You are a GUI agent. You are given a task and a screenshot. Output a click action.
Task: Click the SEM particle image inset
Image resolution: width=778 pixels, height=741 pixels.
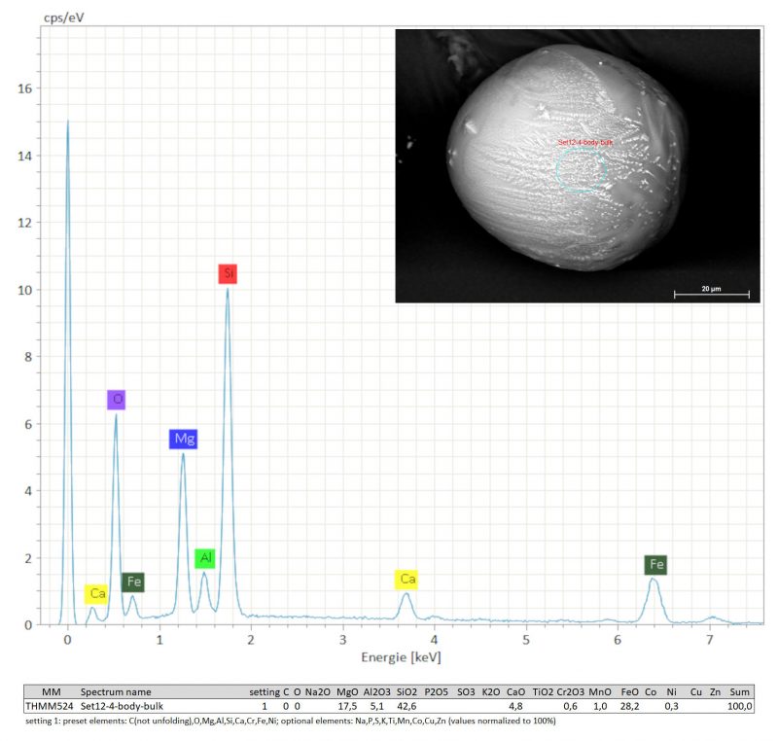(577, 165)
